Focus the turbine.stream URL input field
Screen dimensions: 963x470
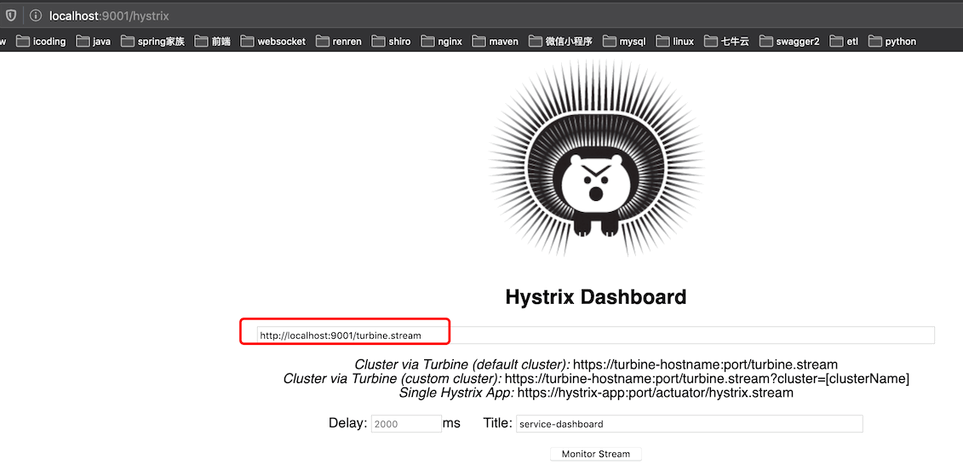pyautogui.click(x=596, y=335)
